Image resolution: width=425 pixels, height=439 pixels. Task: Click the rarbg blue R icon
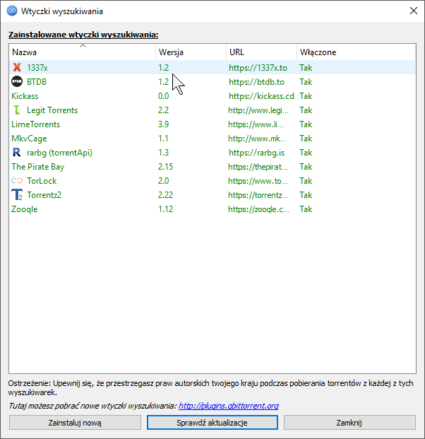pyautogui.click(x=17, y=153)
